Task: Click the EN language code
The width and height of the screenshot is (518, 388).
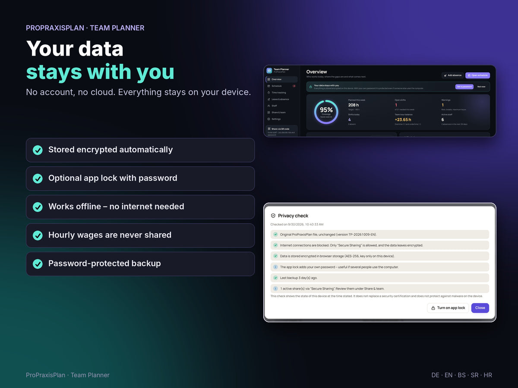Action: coord(449,375)
